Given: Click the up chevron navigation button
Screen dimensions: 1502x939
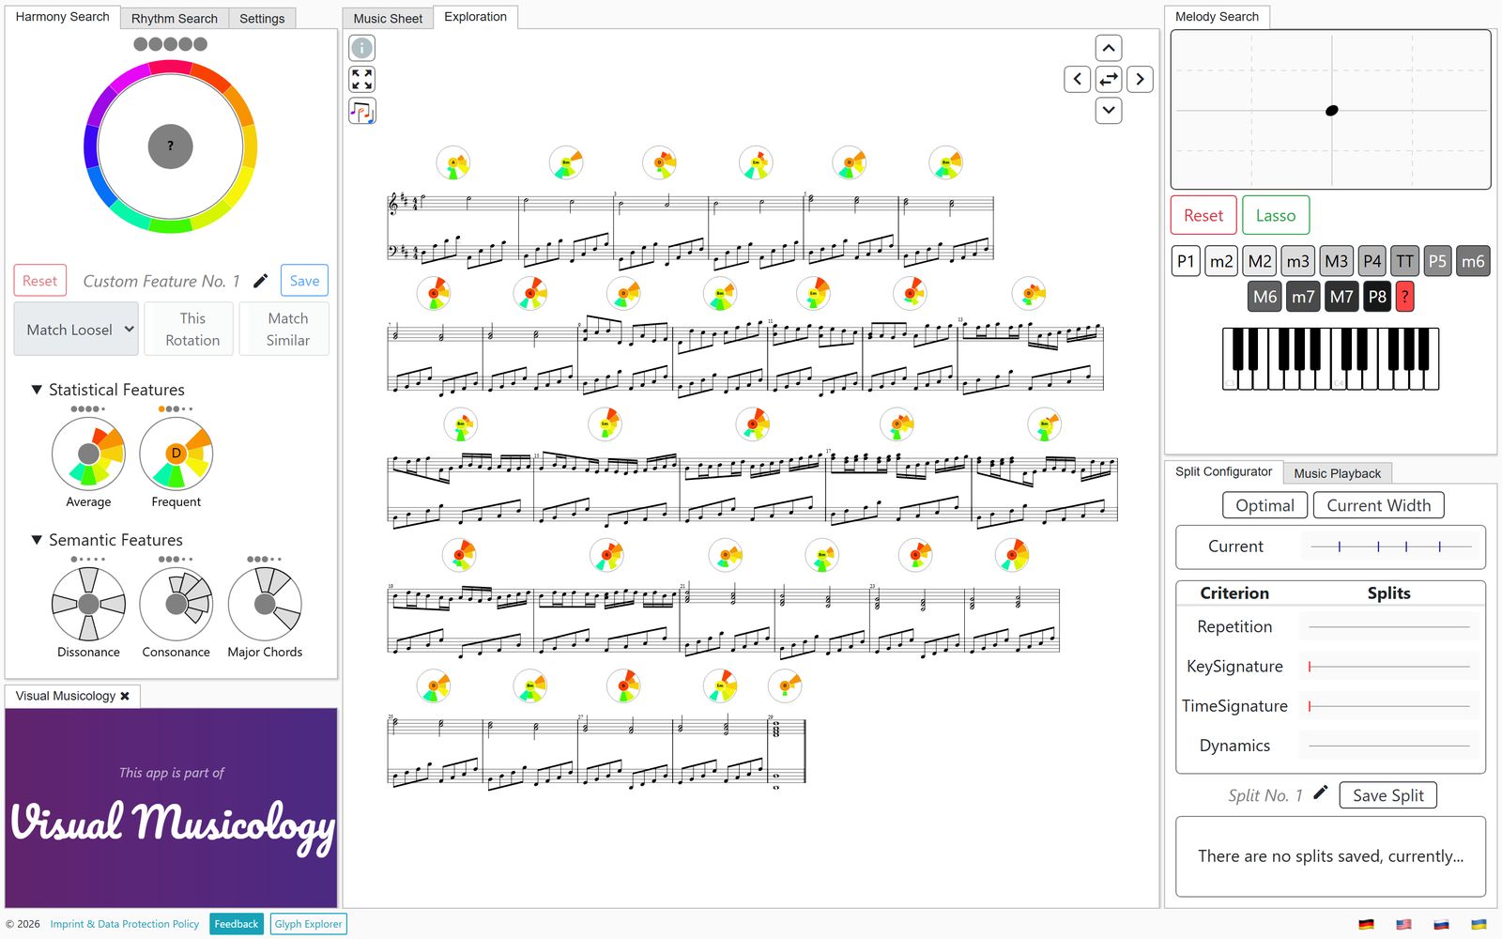Looking at the screenshot, I should coord(1109,48).
